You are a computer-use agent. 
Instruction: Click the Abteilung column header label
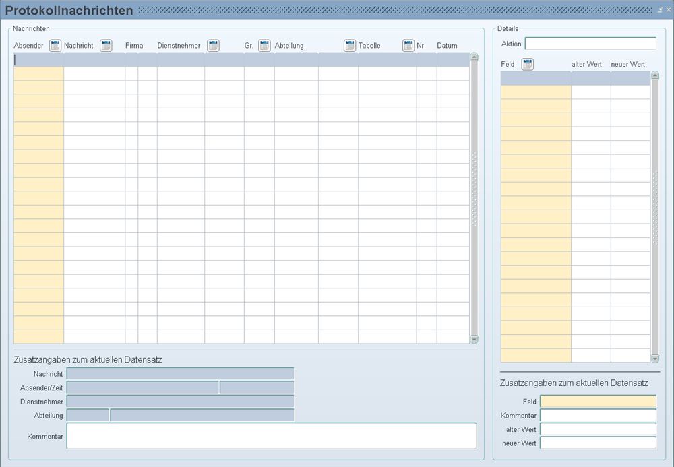pyautogui.click(x=289, y=46)
